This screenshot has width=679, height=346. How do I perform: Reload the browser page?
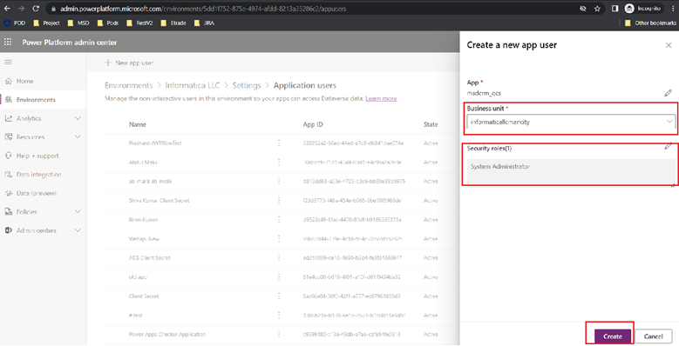36,8
